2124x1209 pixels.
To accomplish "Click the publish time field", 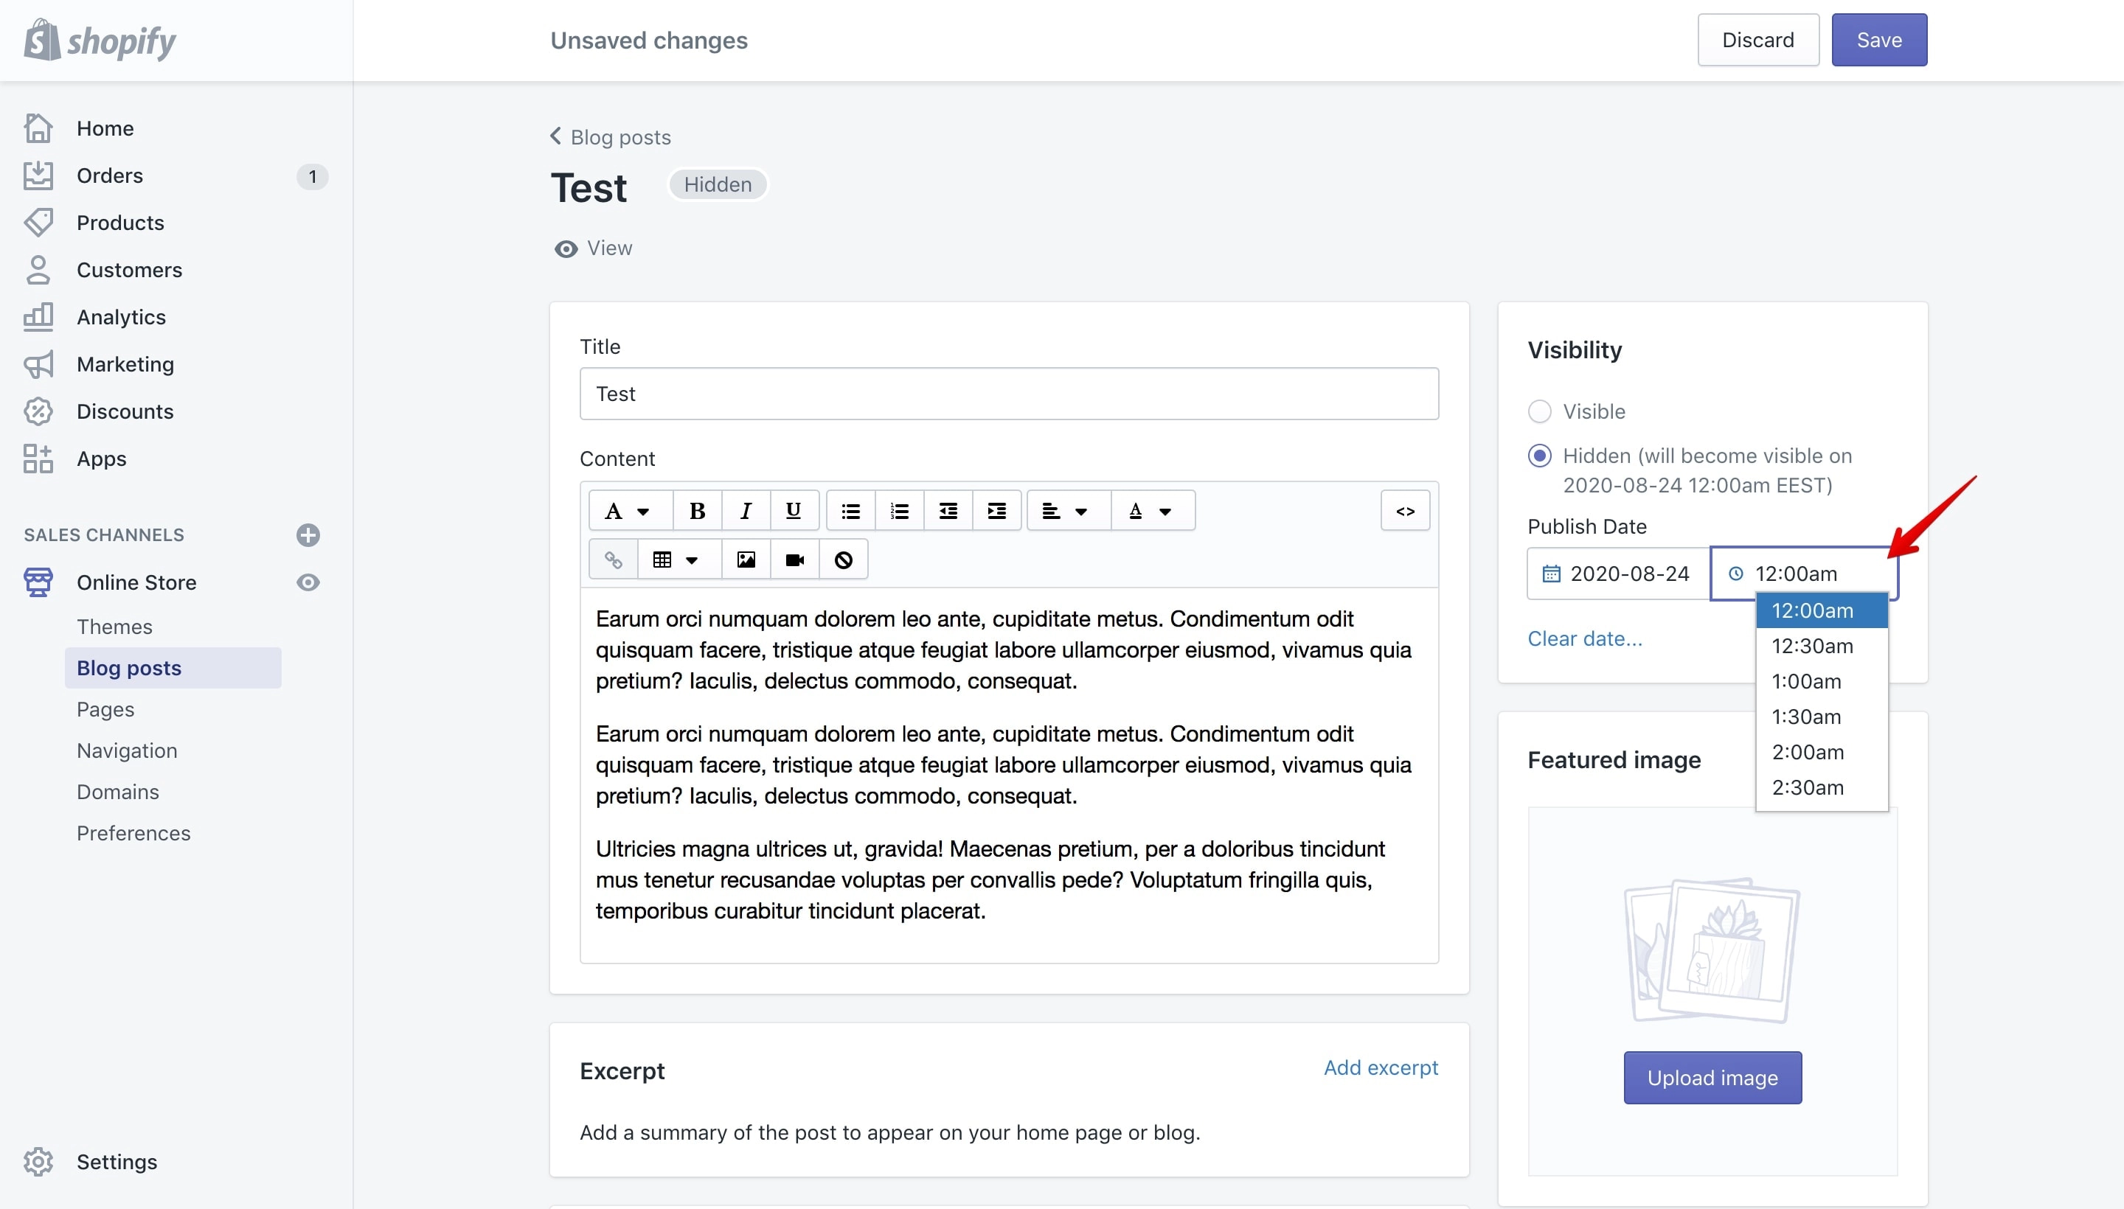I will [x=1804, y=574].
